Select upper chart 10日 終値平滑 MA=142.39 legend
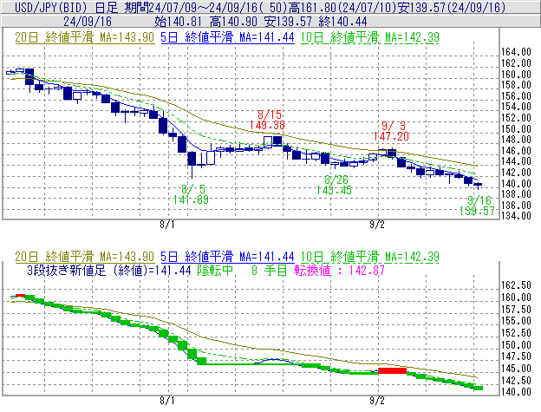 click(x=369, y=37)
